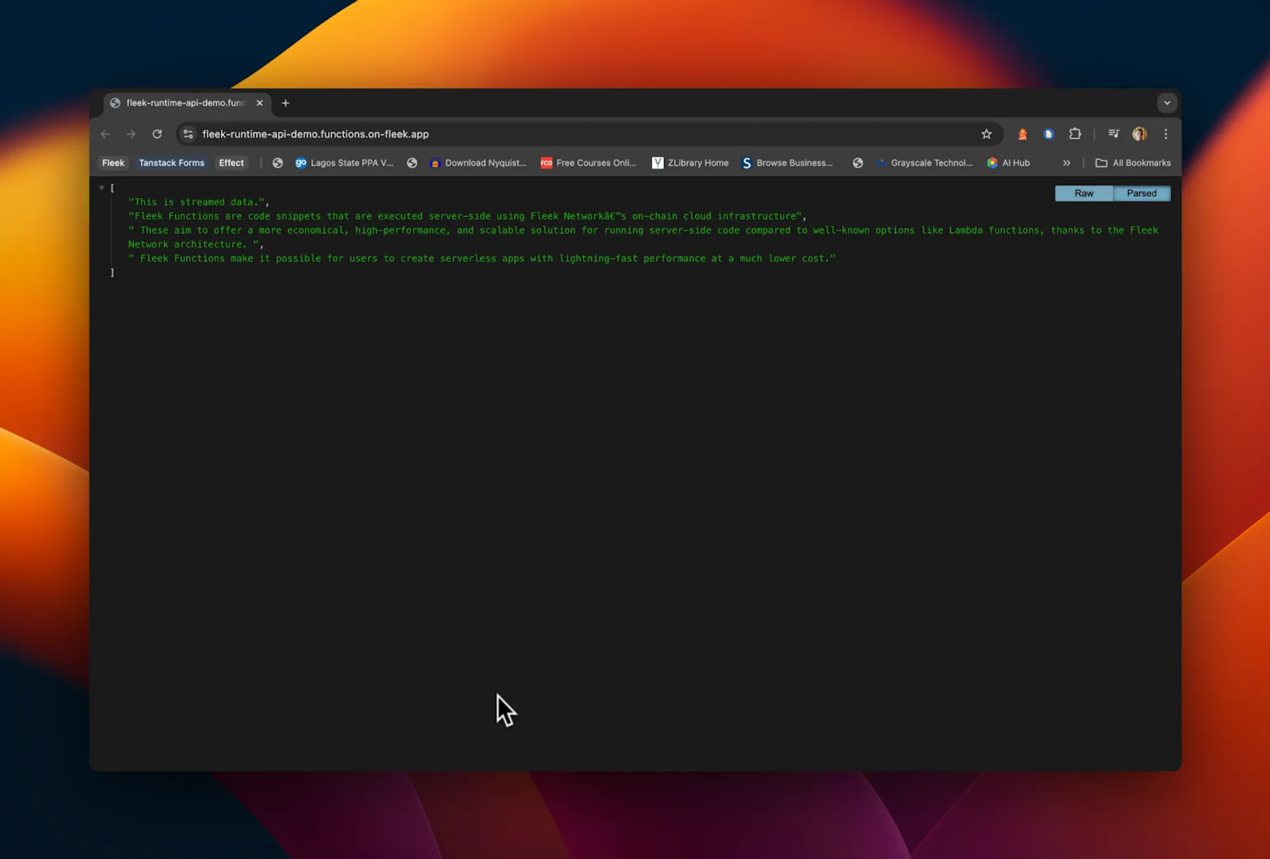Switch JSON view to Raw

[1083, 193]
